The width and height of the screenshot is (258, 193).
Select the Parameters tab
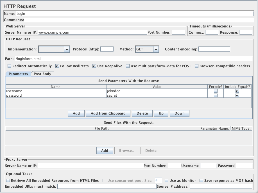(x=18, y=74)
